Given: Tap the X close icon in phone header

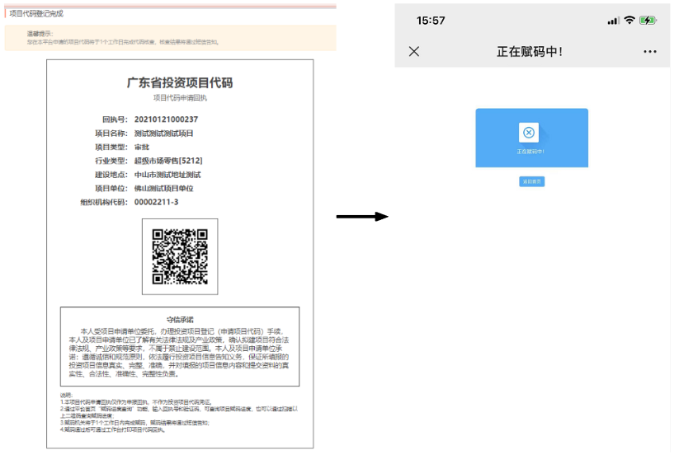Looking at the screenshot, I should (414, 51).
